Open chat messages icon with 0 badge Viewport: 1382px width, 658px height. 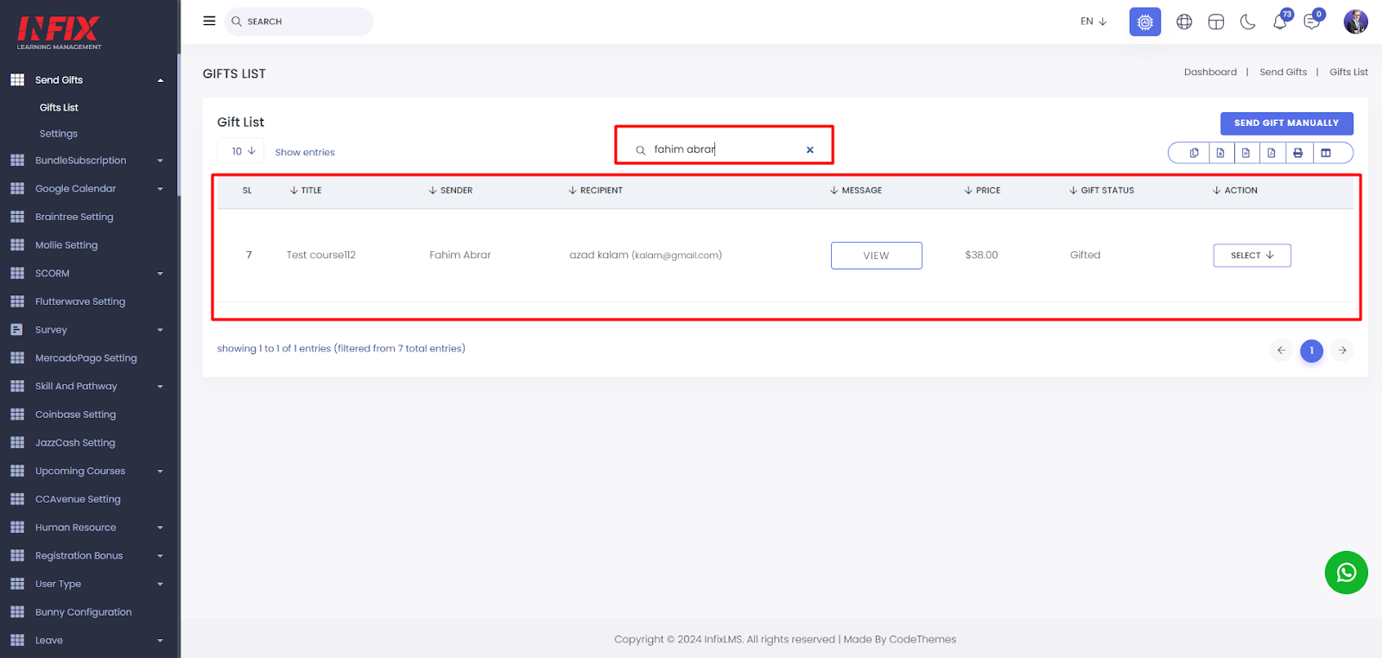coord(1312,21)
